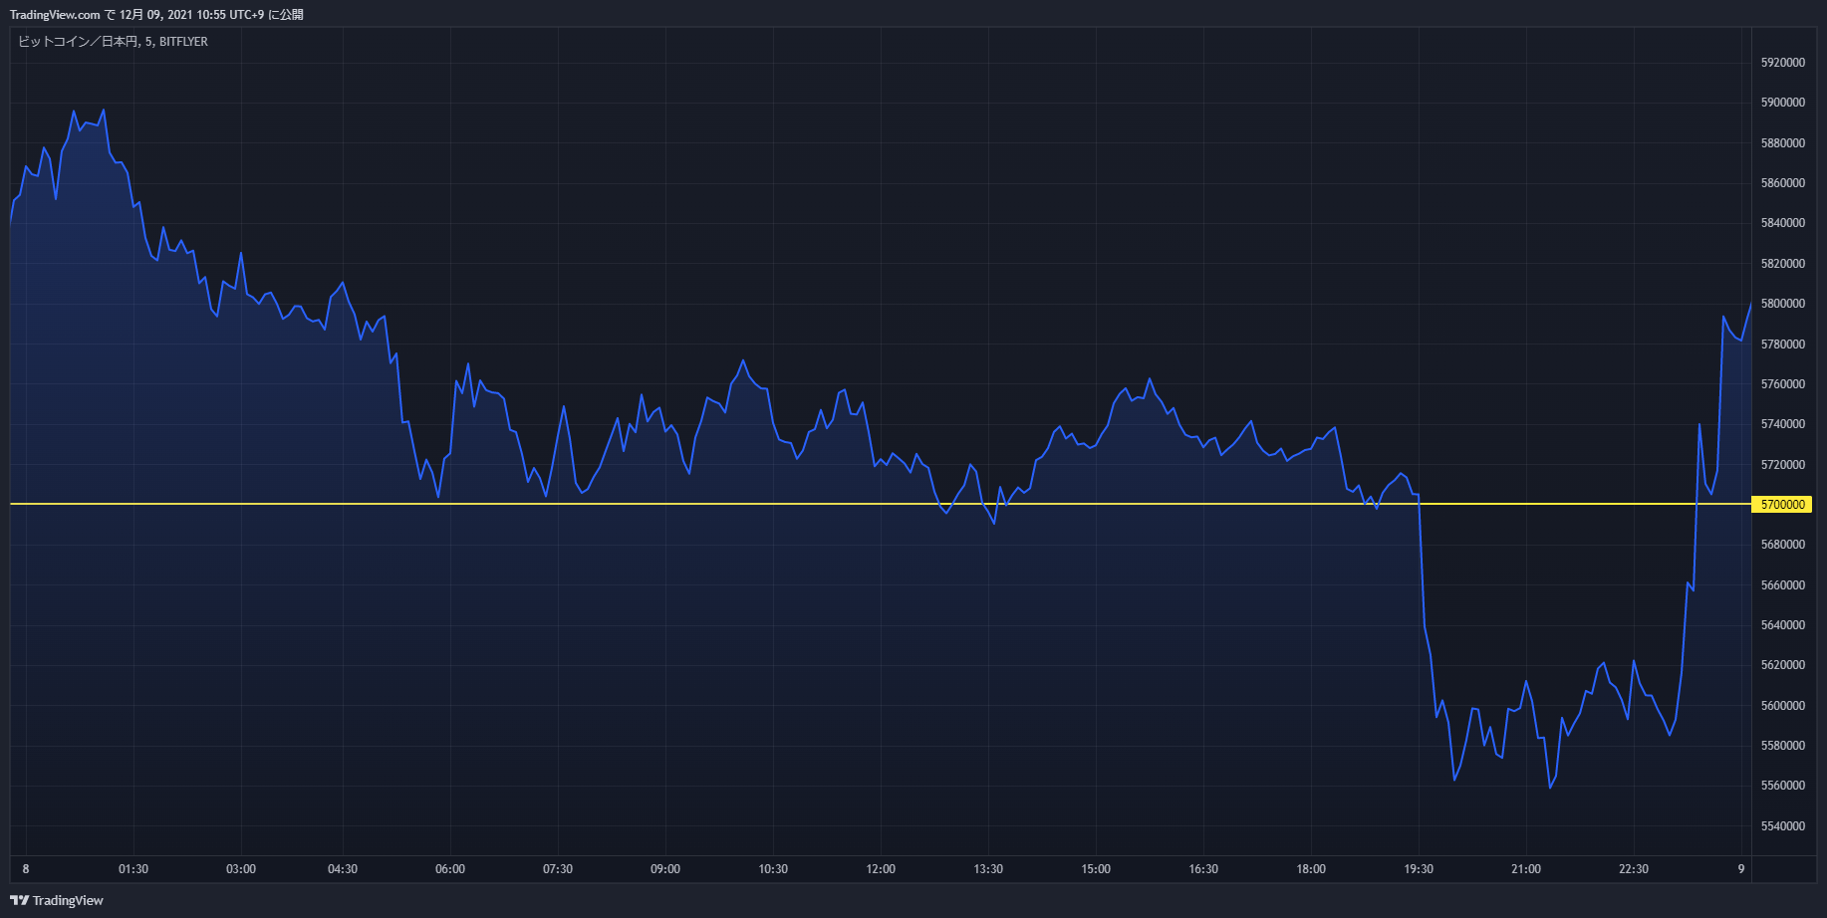Screen dimensions: 1827x918
Task: Click the 04:30 time axis label
Action: tap(343, 869)
